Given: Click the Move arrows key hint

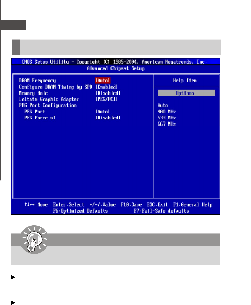Looking at the screenshot, I should pyautogui.click(x=36, y=205).
